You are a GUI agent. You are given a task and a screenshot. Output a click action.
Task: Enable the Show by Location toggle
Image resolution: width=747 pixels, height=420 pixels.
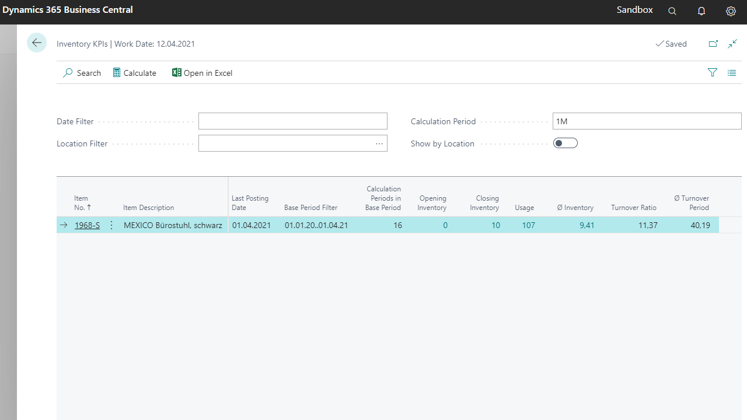click(x=565, y=143)
